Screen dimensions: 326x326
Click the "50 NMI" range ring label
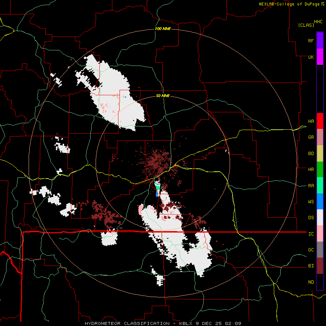click(x=163, y=96)
